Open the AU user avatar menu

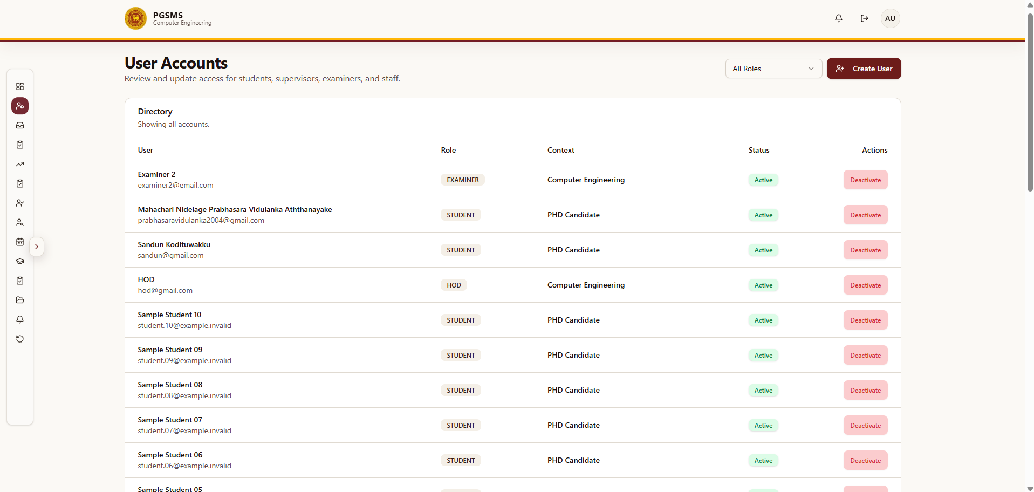click(x=891, y=18)
